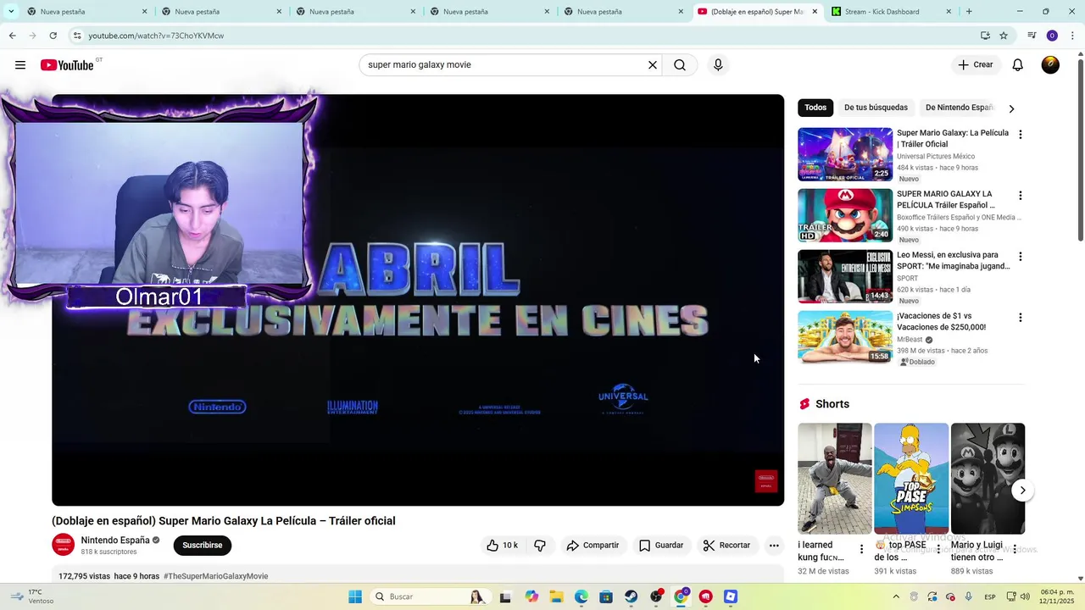Like the video with thumbs up
The width and height of the screenshot is (1085, 610).
click(x=502, y=546)
